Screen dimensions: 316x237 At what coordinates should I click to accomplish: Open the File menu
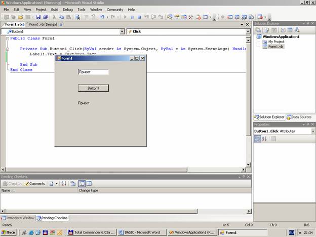[6, 10]
